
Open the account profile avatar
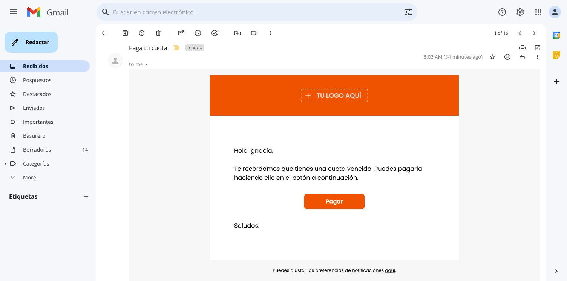[555, 12]
